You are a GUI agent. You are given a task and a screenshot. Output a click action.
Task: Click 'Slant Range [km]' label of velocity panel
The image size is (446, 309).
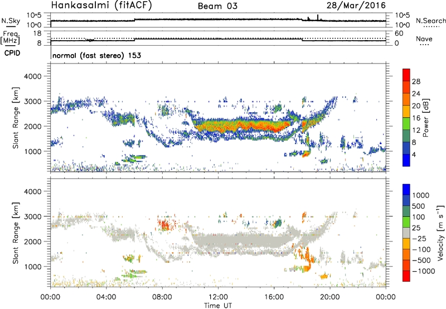click(x=16, y=233)
